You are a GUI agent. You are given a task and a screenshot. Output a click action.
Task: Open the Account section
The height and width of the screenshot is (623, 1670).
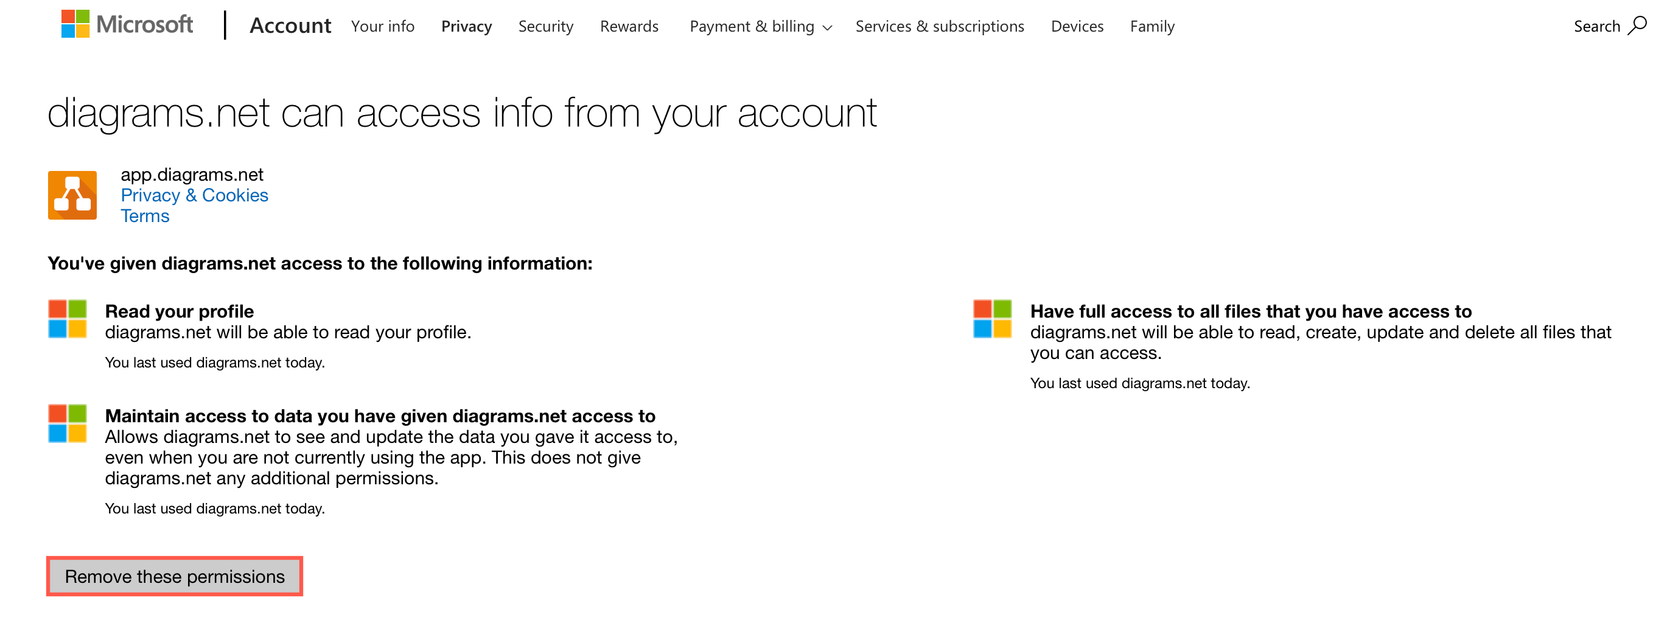tap(290, 26)
